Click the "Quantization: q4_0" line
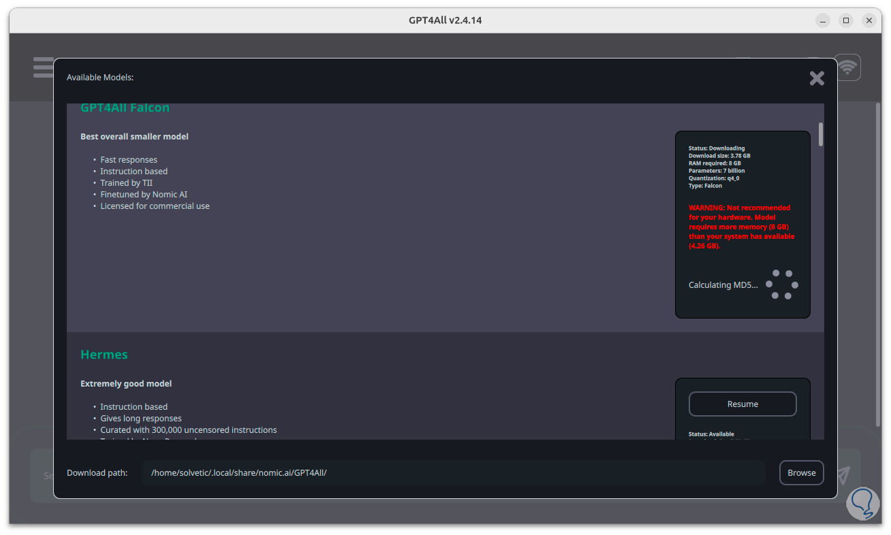 tap(714, 178)
